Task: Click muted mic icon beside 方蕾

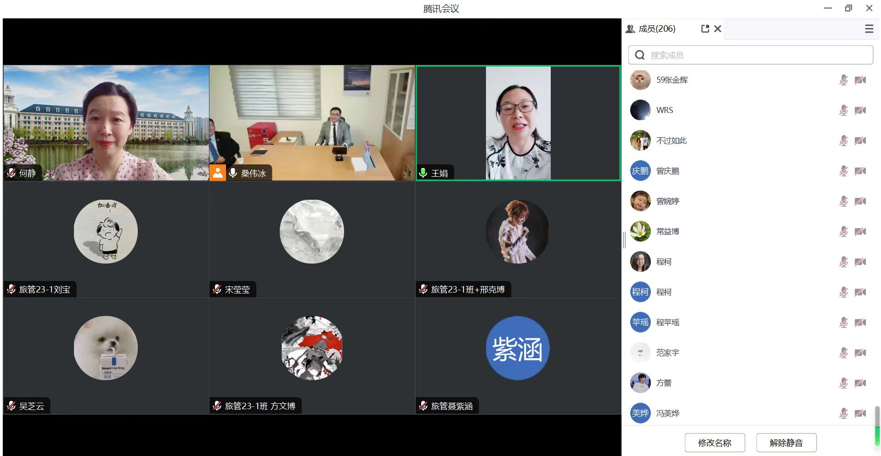Action: coord(843,383)
